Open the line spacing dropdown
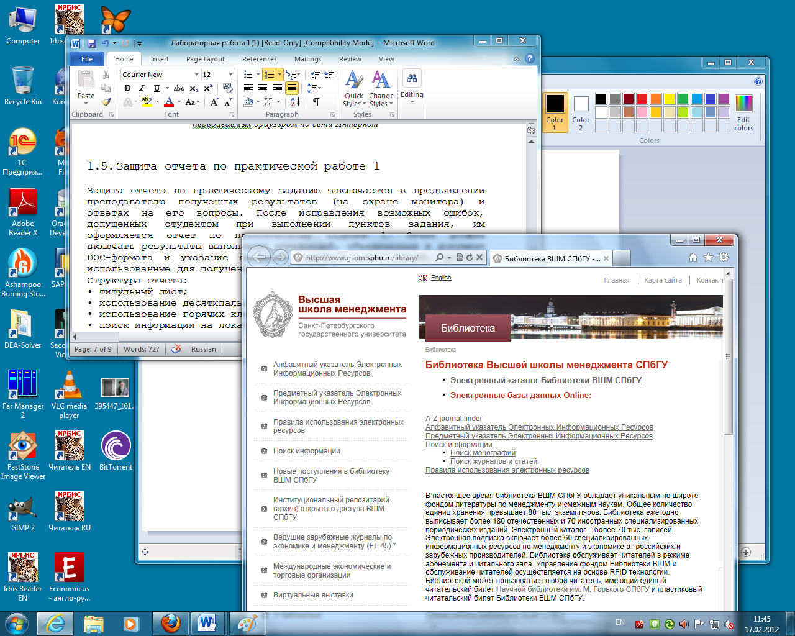 point(314,88)
